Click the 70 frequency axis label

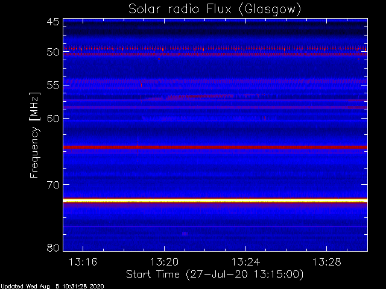[x=53, y=185]
